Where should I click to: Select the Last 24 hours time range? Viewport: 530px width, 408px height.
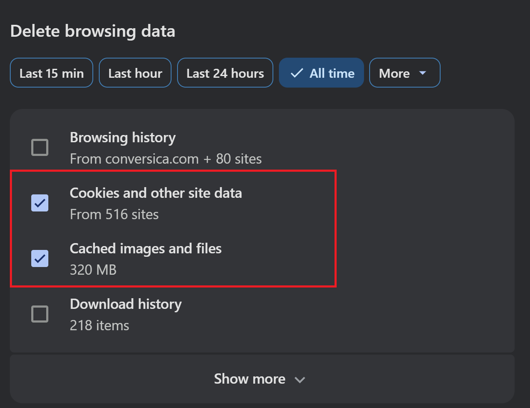(x=225, y=73)
